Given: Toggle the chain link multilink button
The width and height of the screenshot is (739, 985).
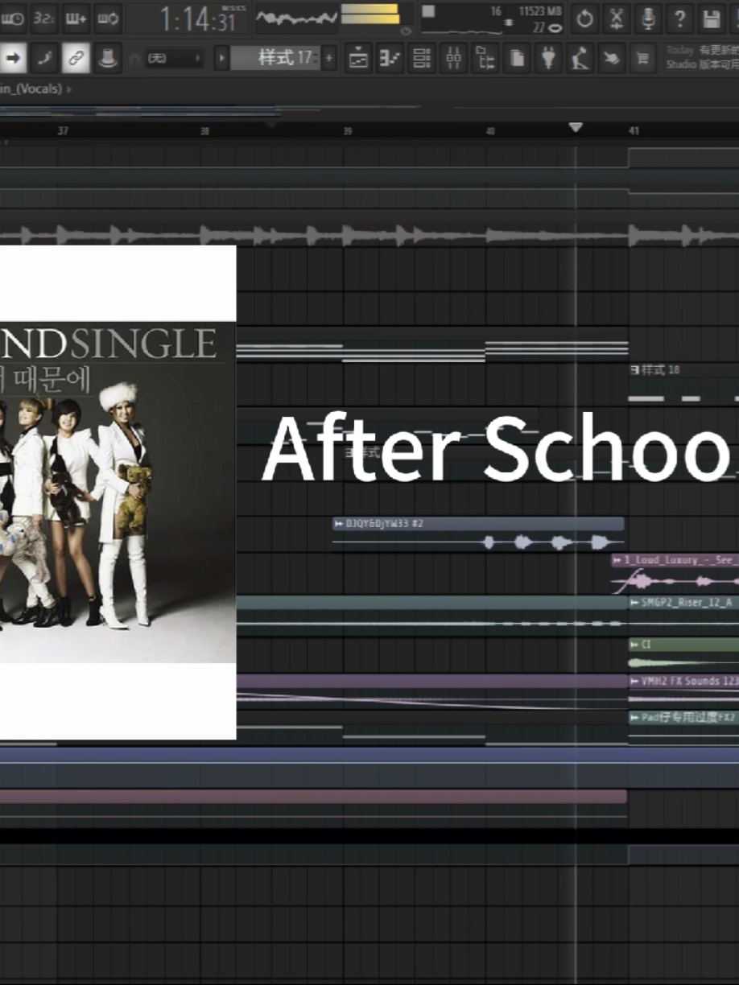Looking at the screenshot, I should tap(76, 58).
